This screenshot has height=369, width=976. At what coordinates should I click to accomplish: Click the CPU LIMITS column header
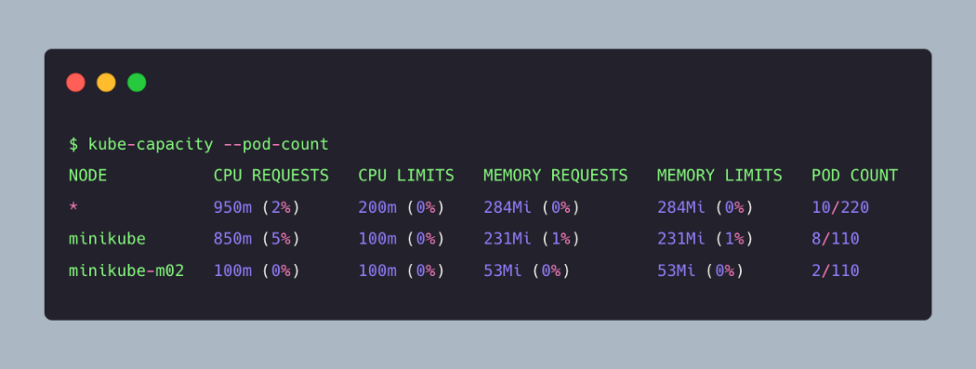pos(406,176)
